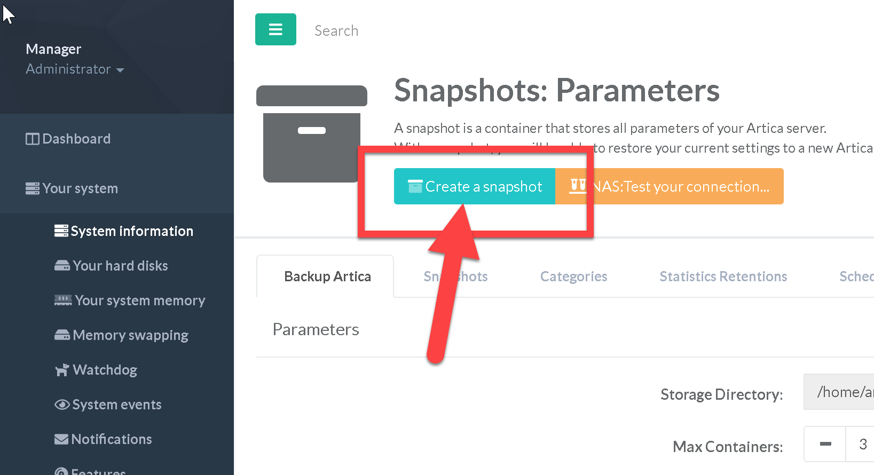Click the Watchdog dog icon
874x475 pixels.
coord(62,370)
